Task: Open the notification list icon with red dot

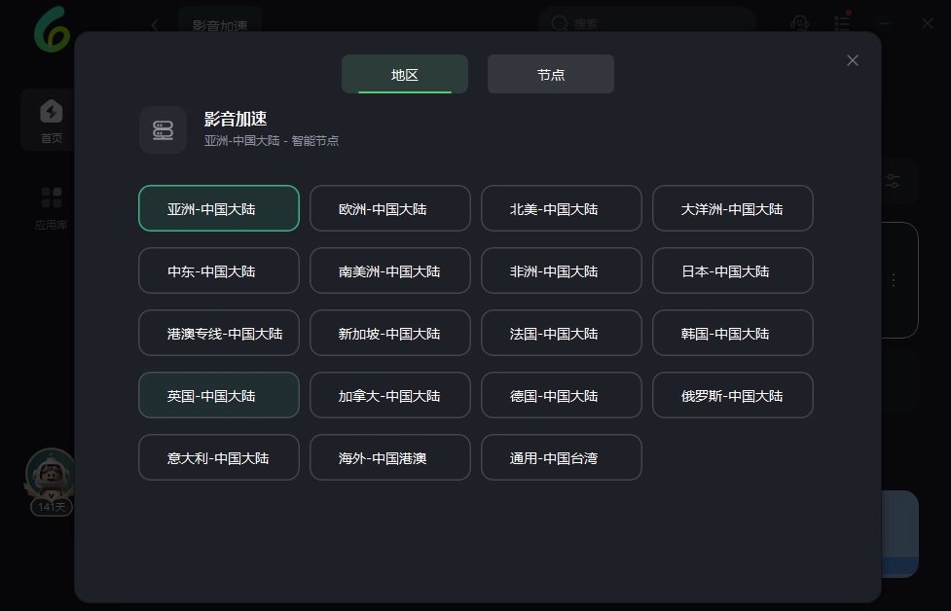Action: coord(842,23)
